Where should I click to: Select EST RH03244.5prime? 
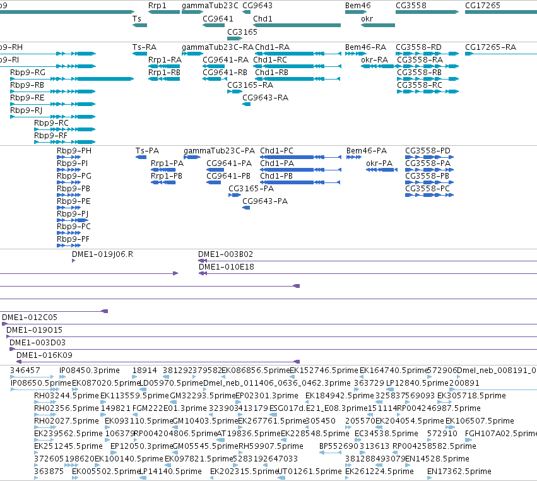pyautogui.click(x=45, y=402)
